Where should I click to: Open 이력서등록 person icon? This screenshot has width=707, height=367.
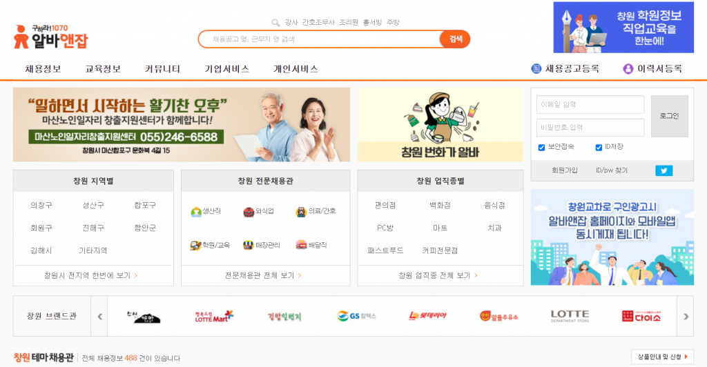coord(628,69)
